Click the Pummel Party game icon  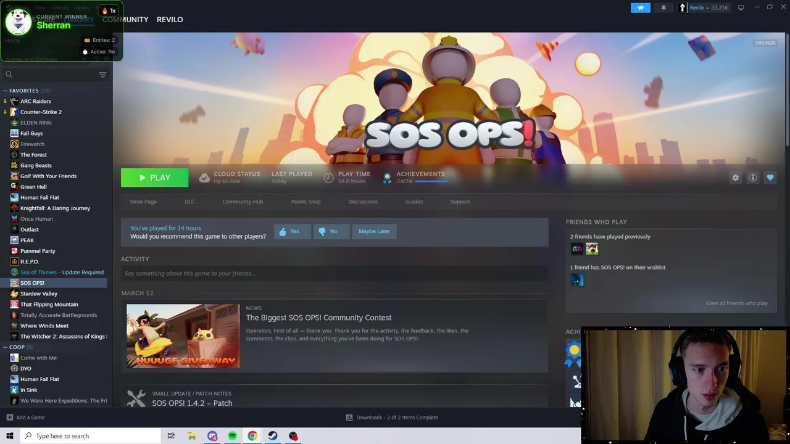[15, 251]
